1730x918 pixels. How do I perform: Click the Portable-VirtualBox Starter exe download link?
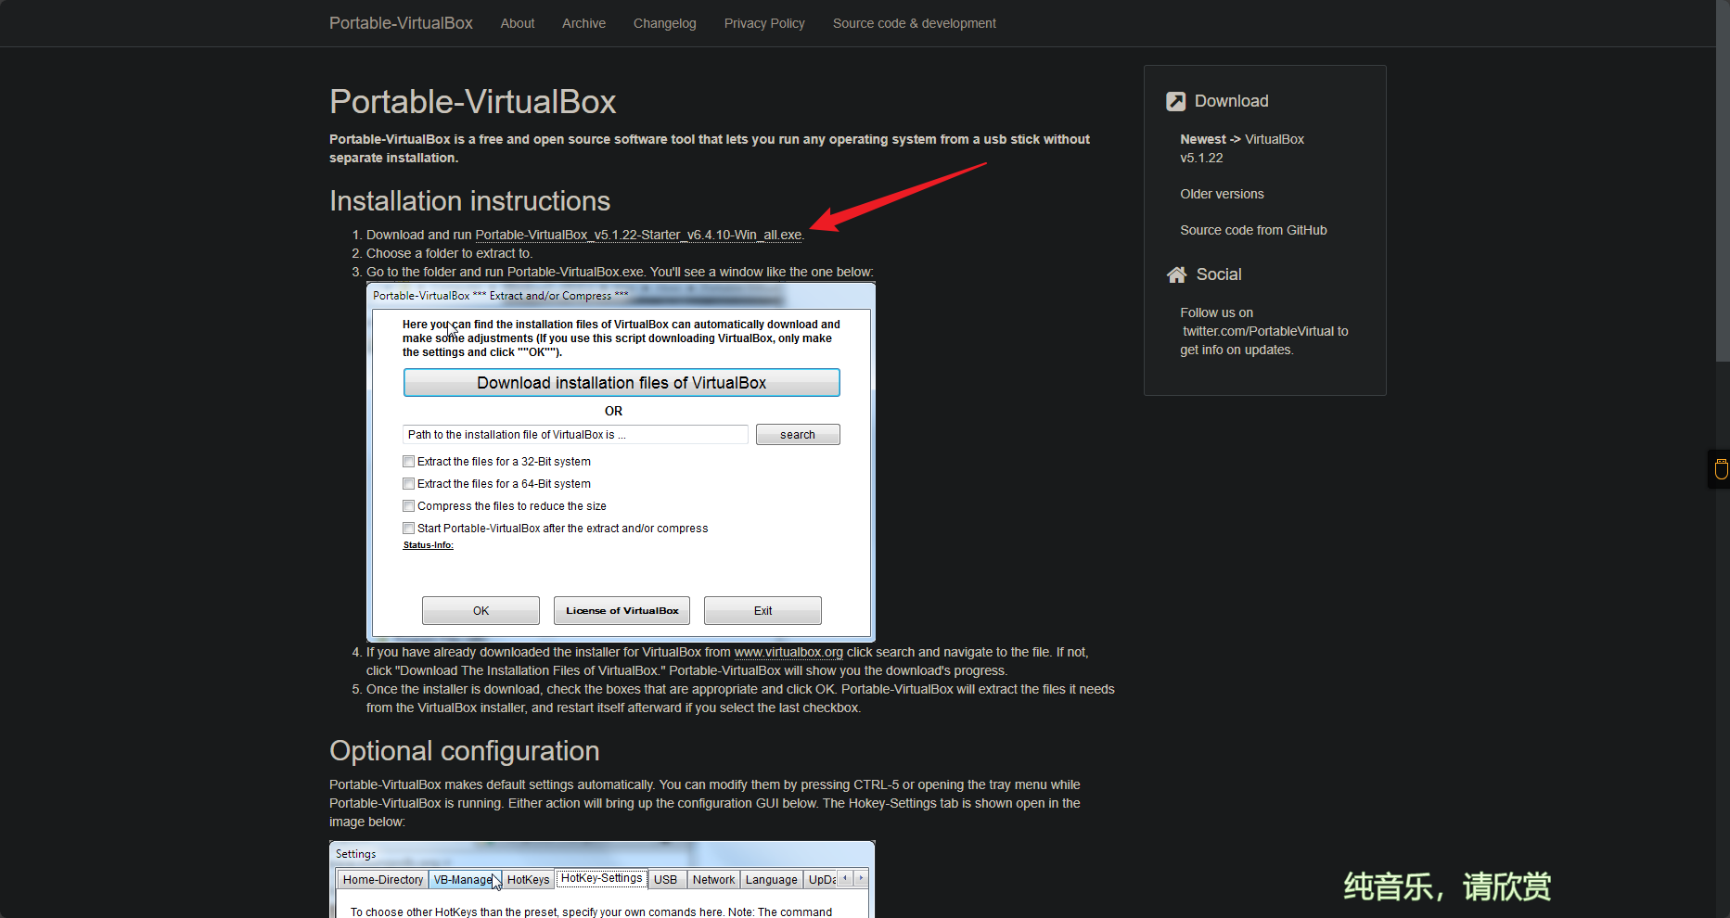click(x=638, y=236)
